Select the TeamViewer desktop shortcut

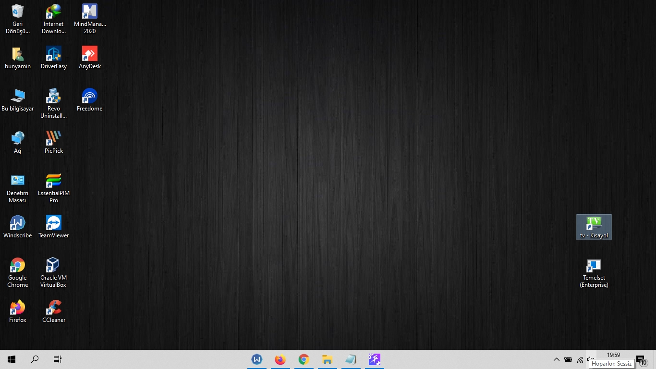pos(54,227)
